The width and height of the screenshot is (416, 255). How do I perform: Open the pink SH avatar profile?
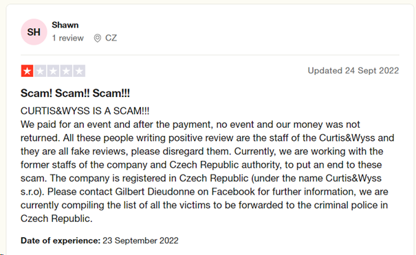[x=34, y=32]
